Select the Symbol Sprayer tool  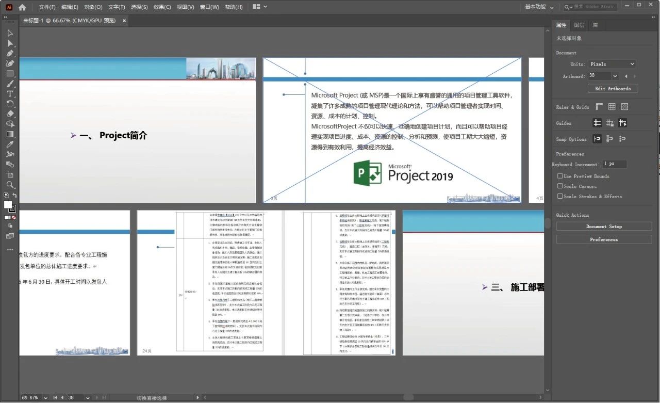point(10,154)
